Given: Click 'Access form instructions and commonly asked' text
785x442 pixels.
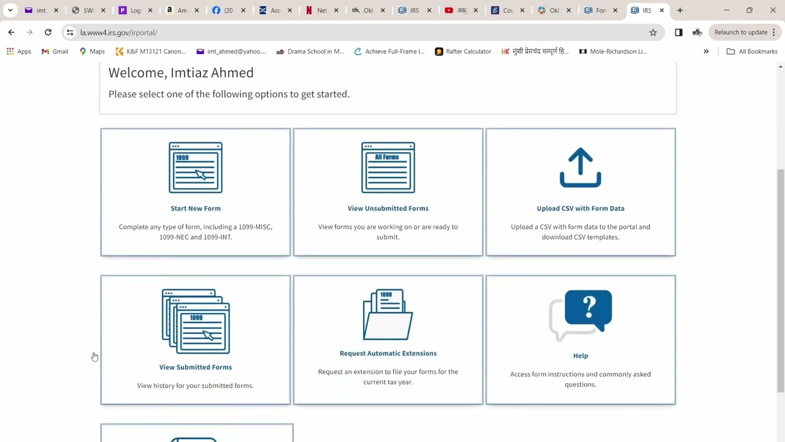Looking at the screenshot, I should tap(580, 374).
